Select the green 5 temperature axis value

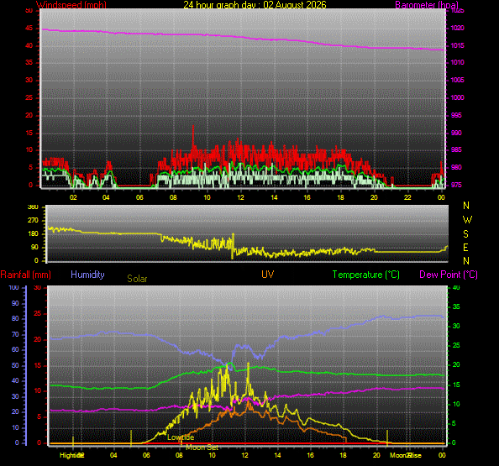(454, 424)
